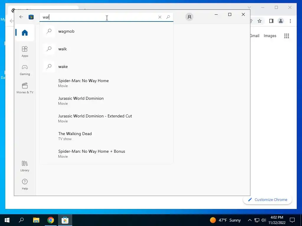Open the Library in sidebar
302x226 pixels.
point(25,166)
